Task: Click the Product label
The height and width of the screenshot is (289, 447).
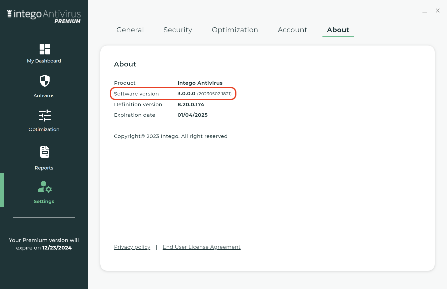Action: pos(125,83)
